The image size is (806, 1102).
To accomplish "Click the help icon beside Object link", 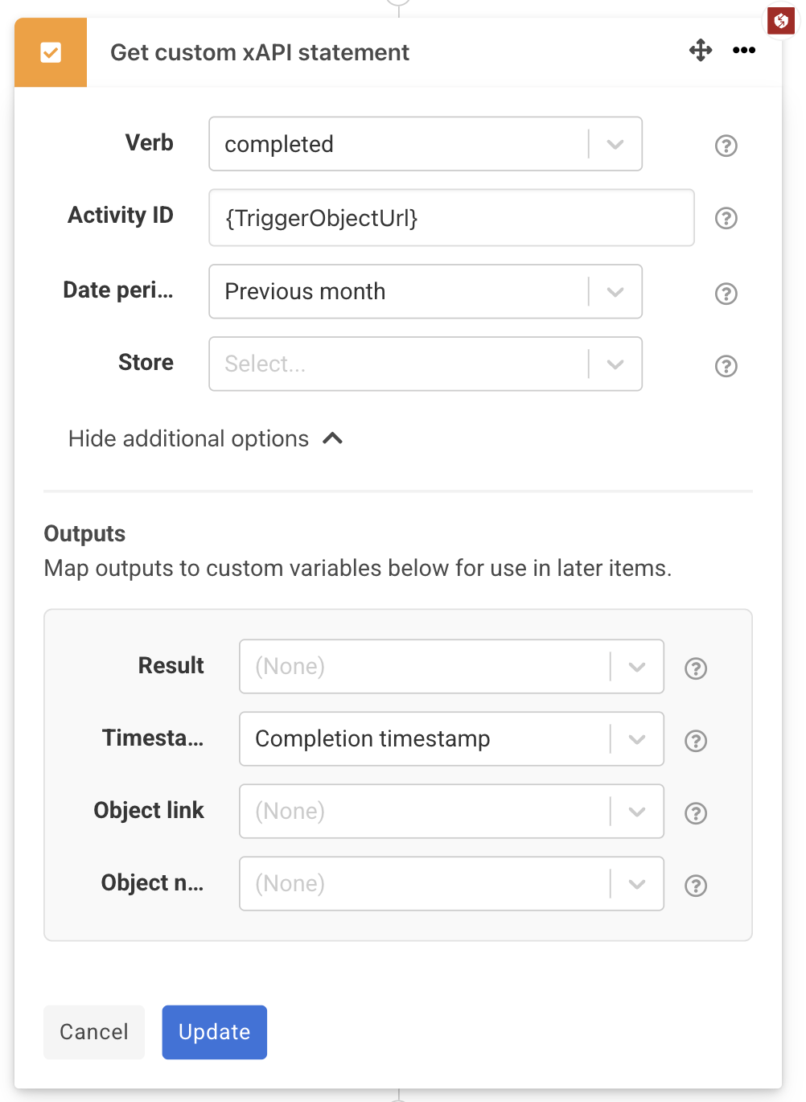I will [x=695, y=813].
